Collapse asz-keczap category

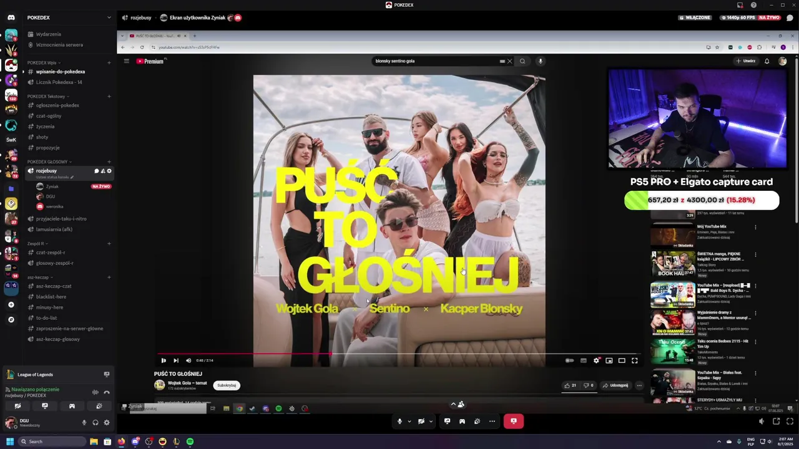coord(39,277)
